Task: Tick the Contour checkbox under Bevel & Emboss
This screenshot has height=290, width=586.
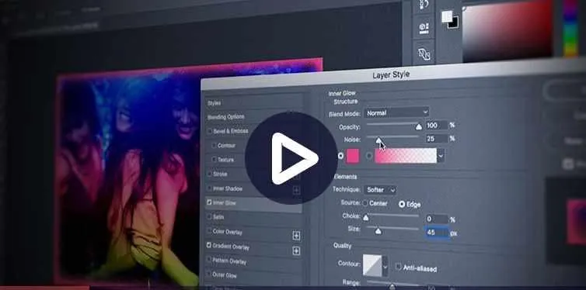Action: pyautogui.click(x=215, y=145)
